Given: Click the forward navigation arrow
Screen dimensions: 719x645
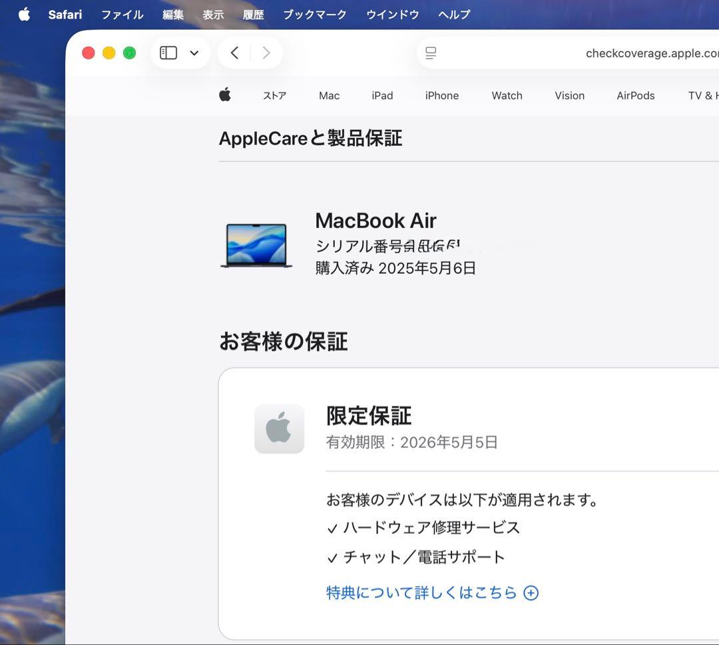Looking at the screenshot, I should point(266,52).
